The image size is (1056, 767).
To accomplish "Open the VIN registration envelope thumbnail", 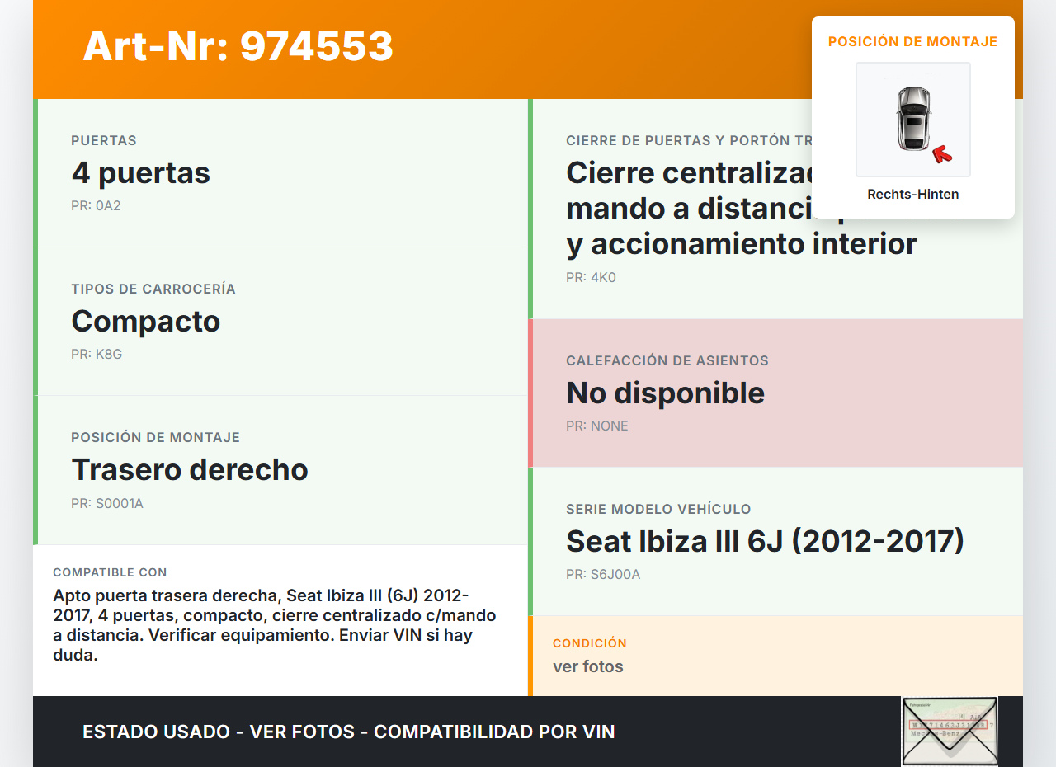I will pyautogui.click(x=950, y=732).
